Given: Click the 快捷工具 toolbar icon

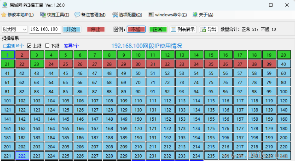Looking at the screenshot, I should point(43,15).
